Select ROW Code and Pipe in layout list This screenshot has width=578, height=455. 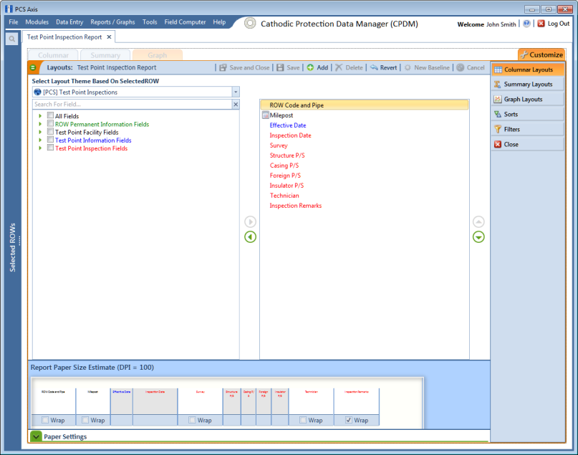click(365, 105)
